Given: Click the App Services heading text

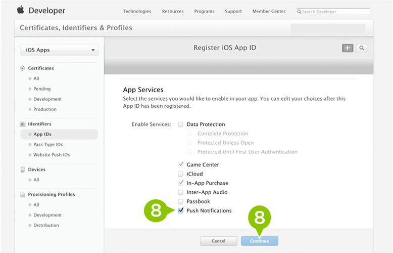Looking at the screenshot, I should tap(143, 90).
